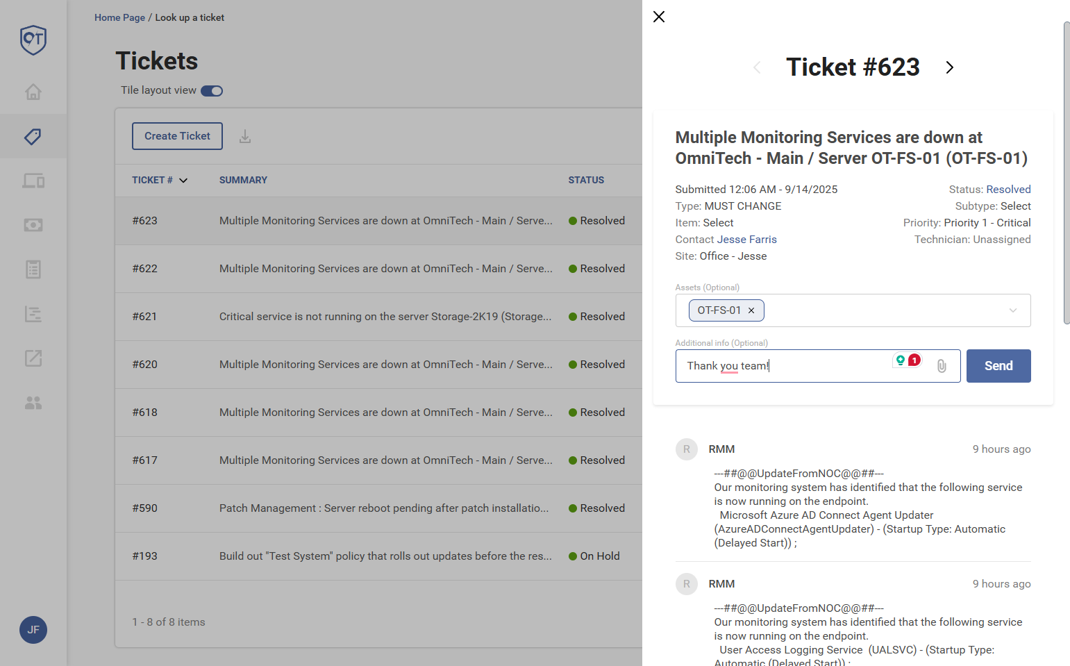Select ticket #590 Patch Management row

pos(378,508)
